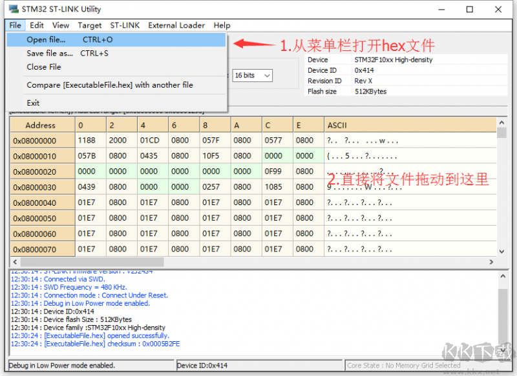Select Exit from the File menu
The image size is (517, 376).
(x=34, y=103)
